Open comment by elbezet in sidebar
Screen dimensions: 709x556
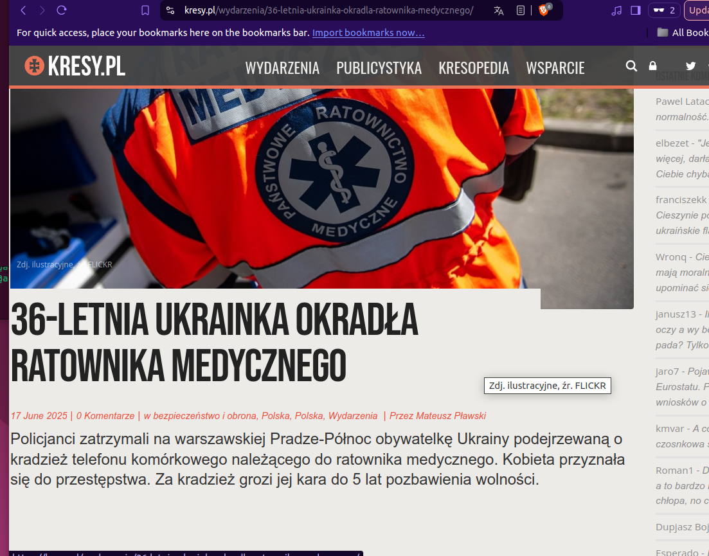tap(682, 159)
